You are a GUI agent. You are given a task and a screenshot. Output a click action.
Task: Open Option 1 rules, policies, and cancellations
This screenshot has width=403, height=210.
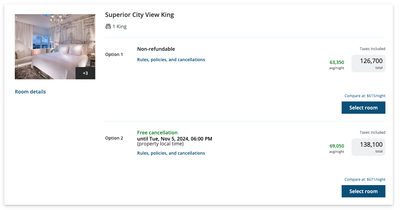tap(171, 60)
